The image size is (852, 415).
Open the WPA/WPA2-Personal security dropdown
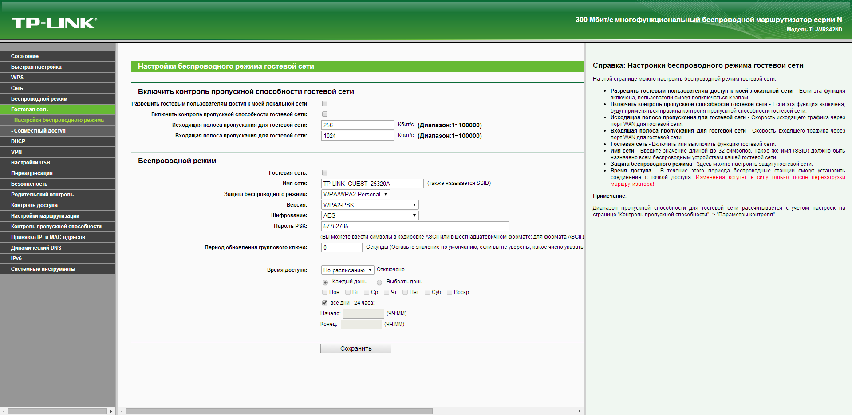(x=355, y=194)
